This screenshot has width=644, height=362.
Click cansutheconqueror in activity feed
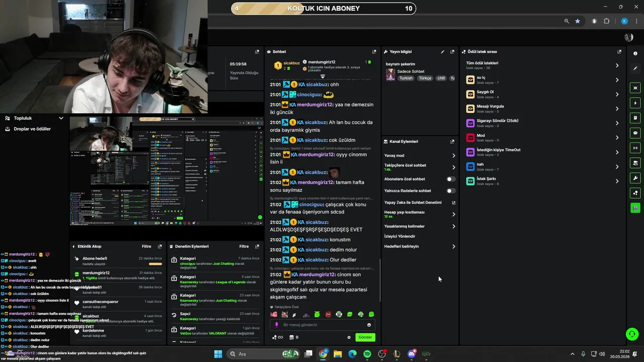101,302
